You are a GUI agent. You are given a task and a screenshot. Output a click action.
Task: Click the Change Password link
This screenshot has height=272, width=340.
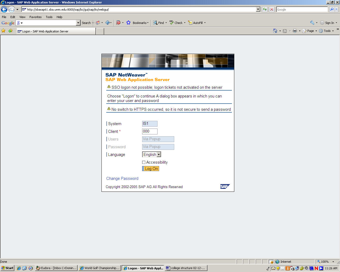122,178
